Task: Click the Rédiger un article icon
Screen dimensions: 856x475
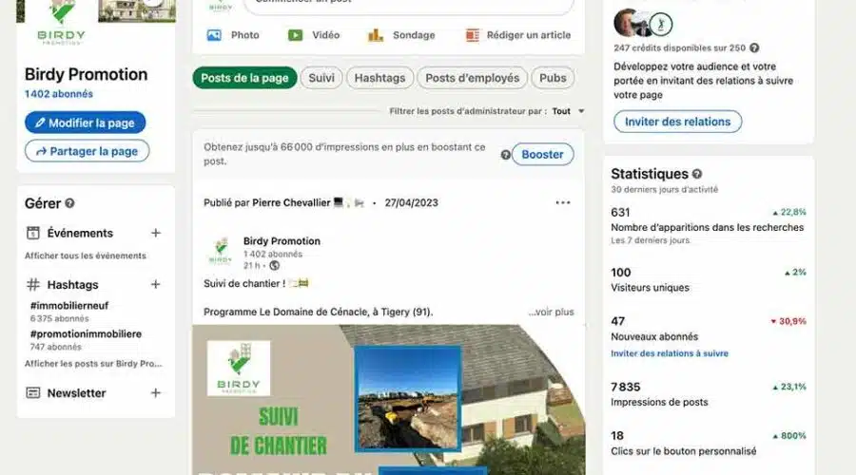Action: pyautogui.click(x=472, y=35)
